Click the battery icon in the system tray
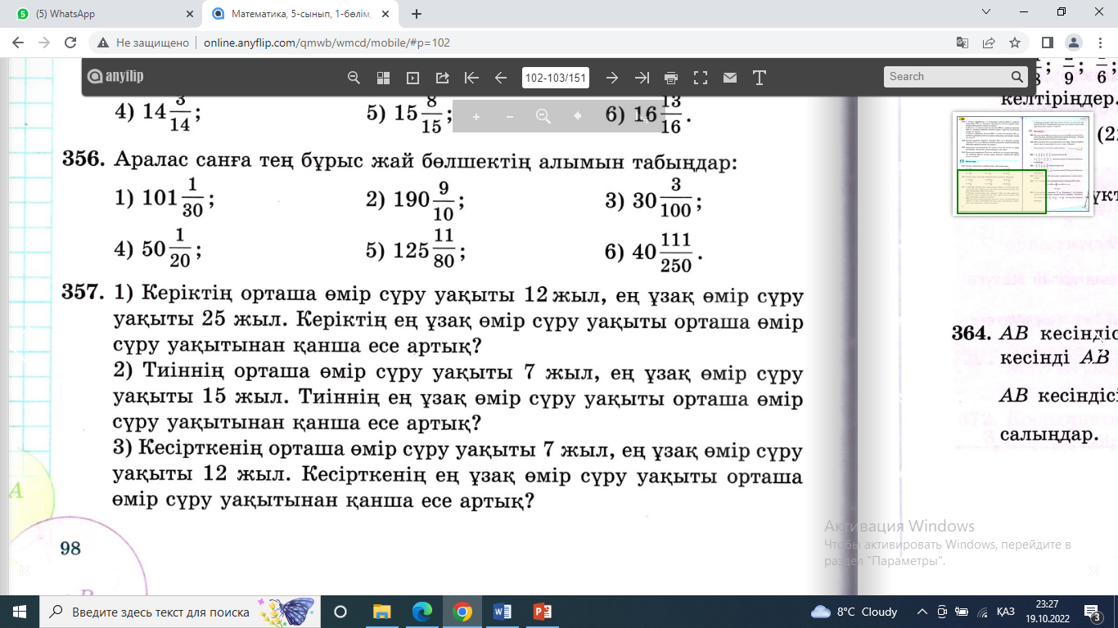Screen dimensions: 1118x628 tap(962, 612)
